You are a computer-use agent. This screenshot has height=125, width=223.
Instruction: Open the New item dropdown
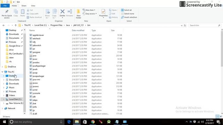coord(89,10)
